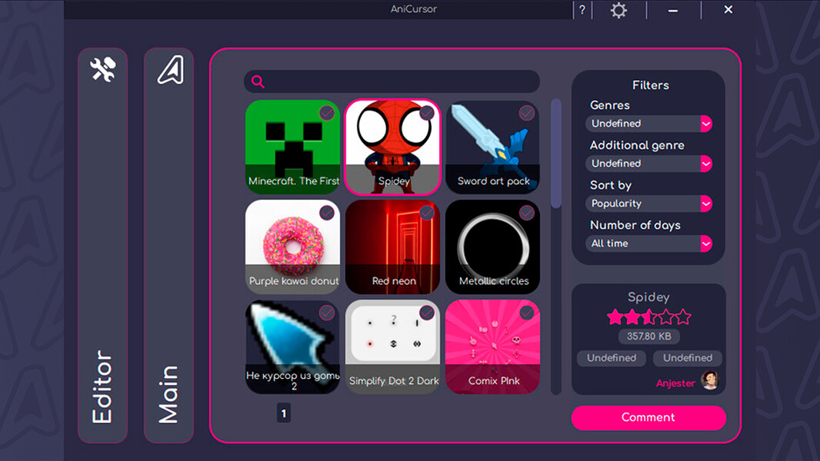
Task: Click the help question mark icon
Action: pos(582,9)
